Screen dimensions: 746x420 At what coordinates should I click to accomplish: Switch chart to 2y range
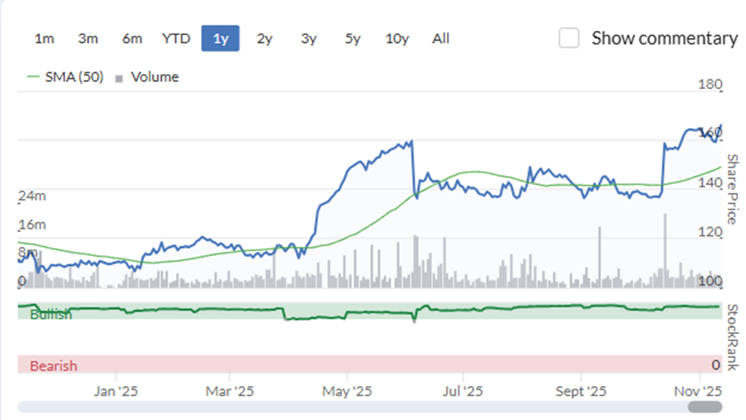pyautogui.click(x=264, y=38)
